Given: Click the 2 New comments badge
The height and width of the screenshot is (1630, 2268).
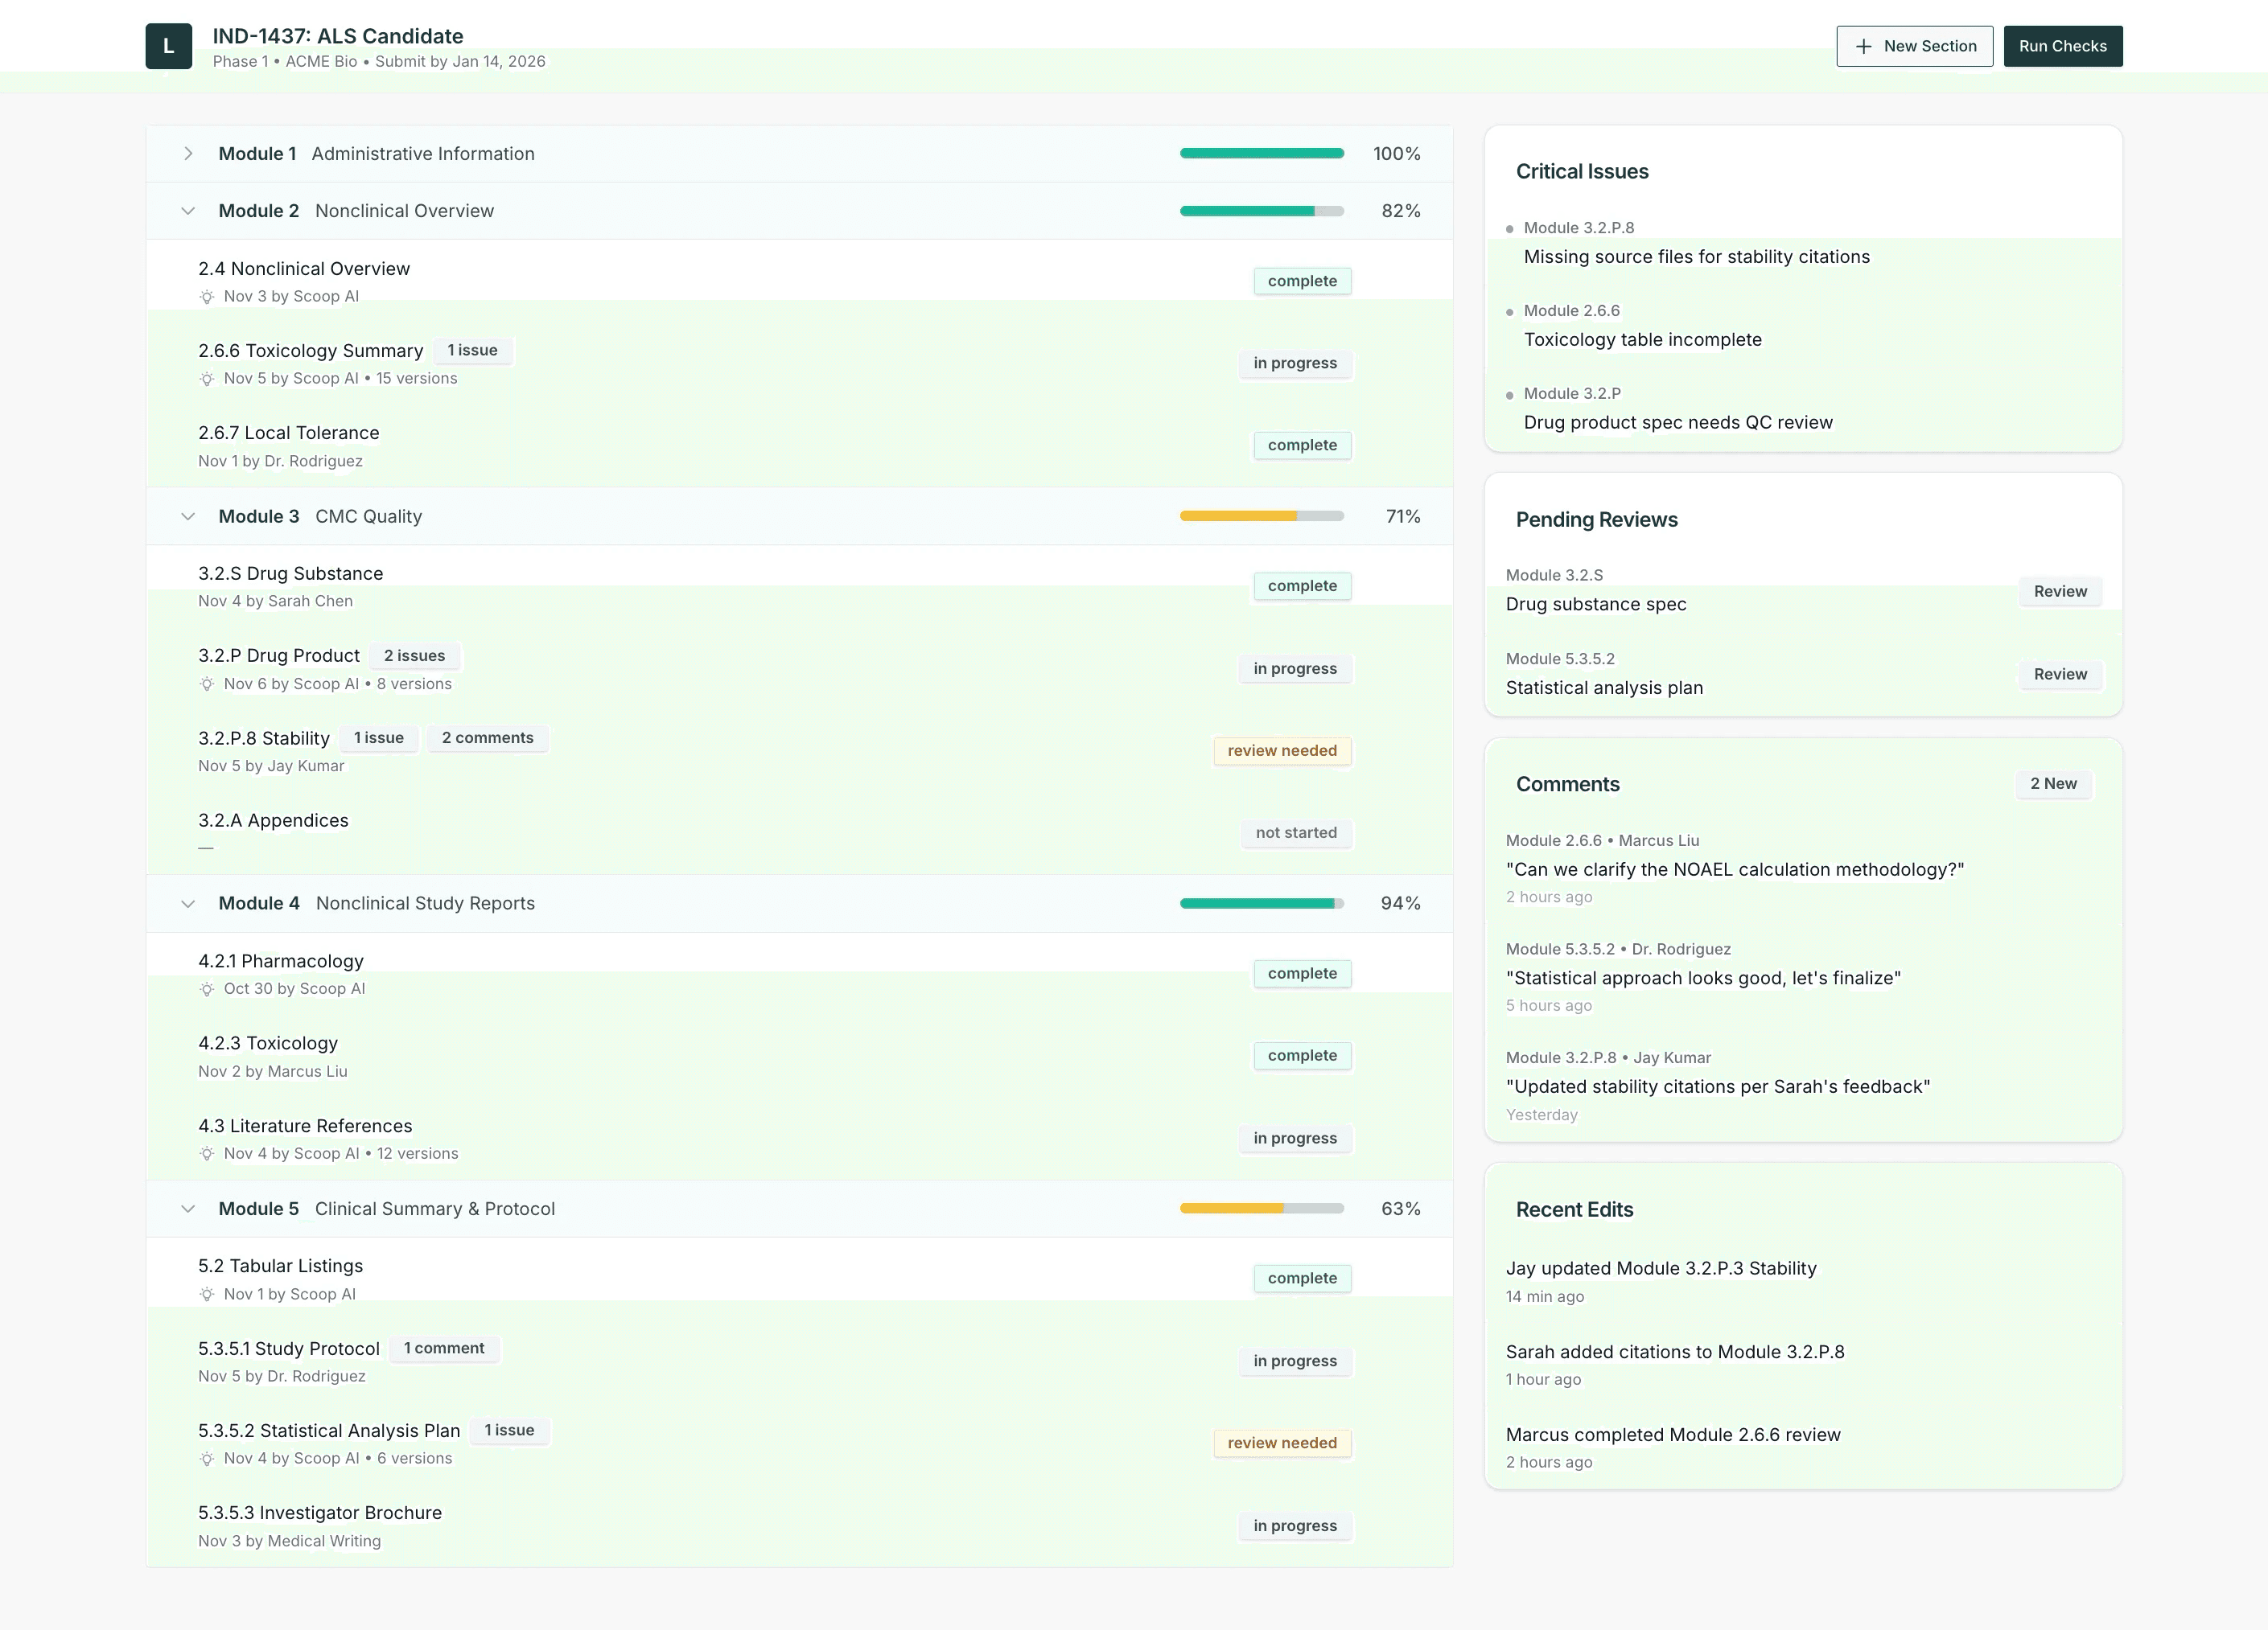Looking at the screenshot, I should coord(2052,785).
